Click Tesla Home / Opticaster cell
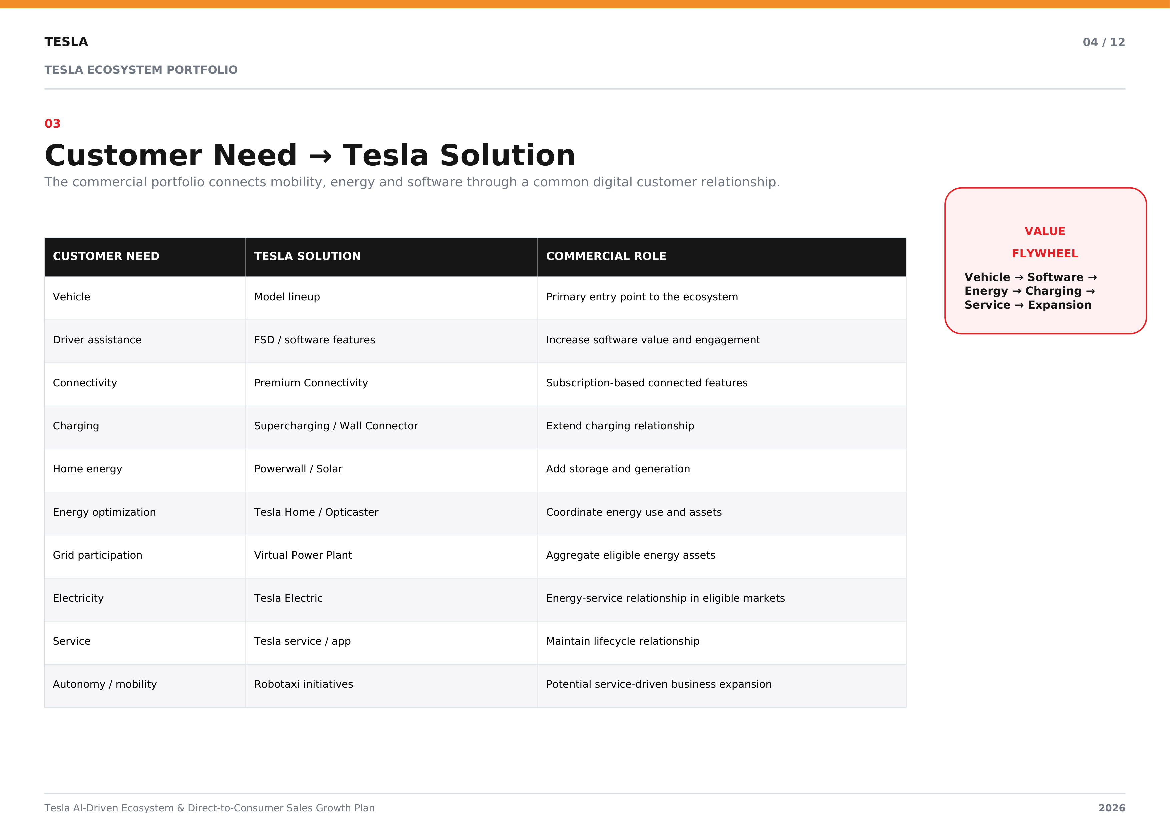 pyautogui.click(x=392, y=513)
